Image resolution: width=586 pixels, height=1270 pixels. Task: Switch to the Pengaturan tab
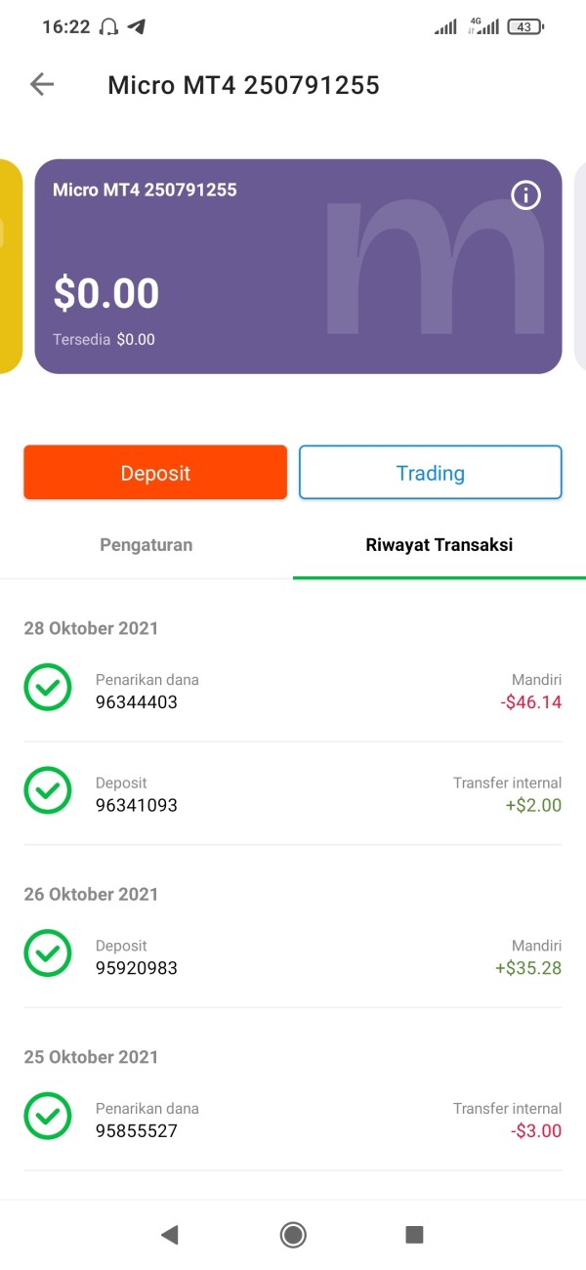(x=146, y=545)
